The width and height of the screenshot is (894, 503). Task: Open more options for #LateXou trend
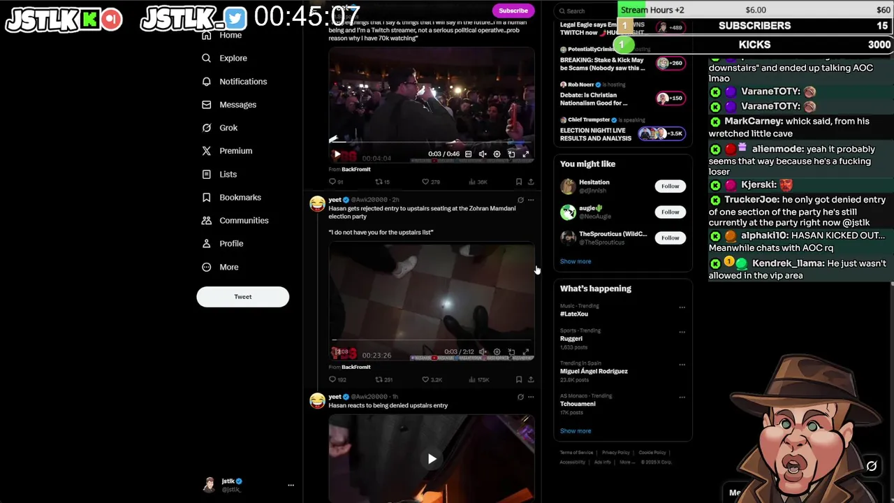[x=682, y=307]
